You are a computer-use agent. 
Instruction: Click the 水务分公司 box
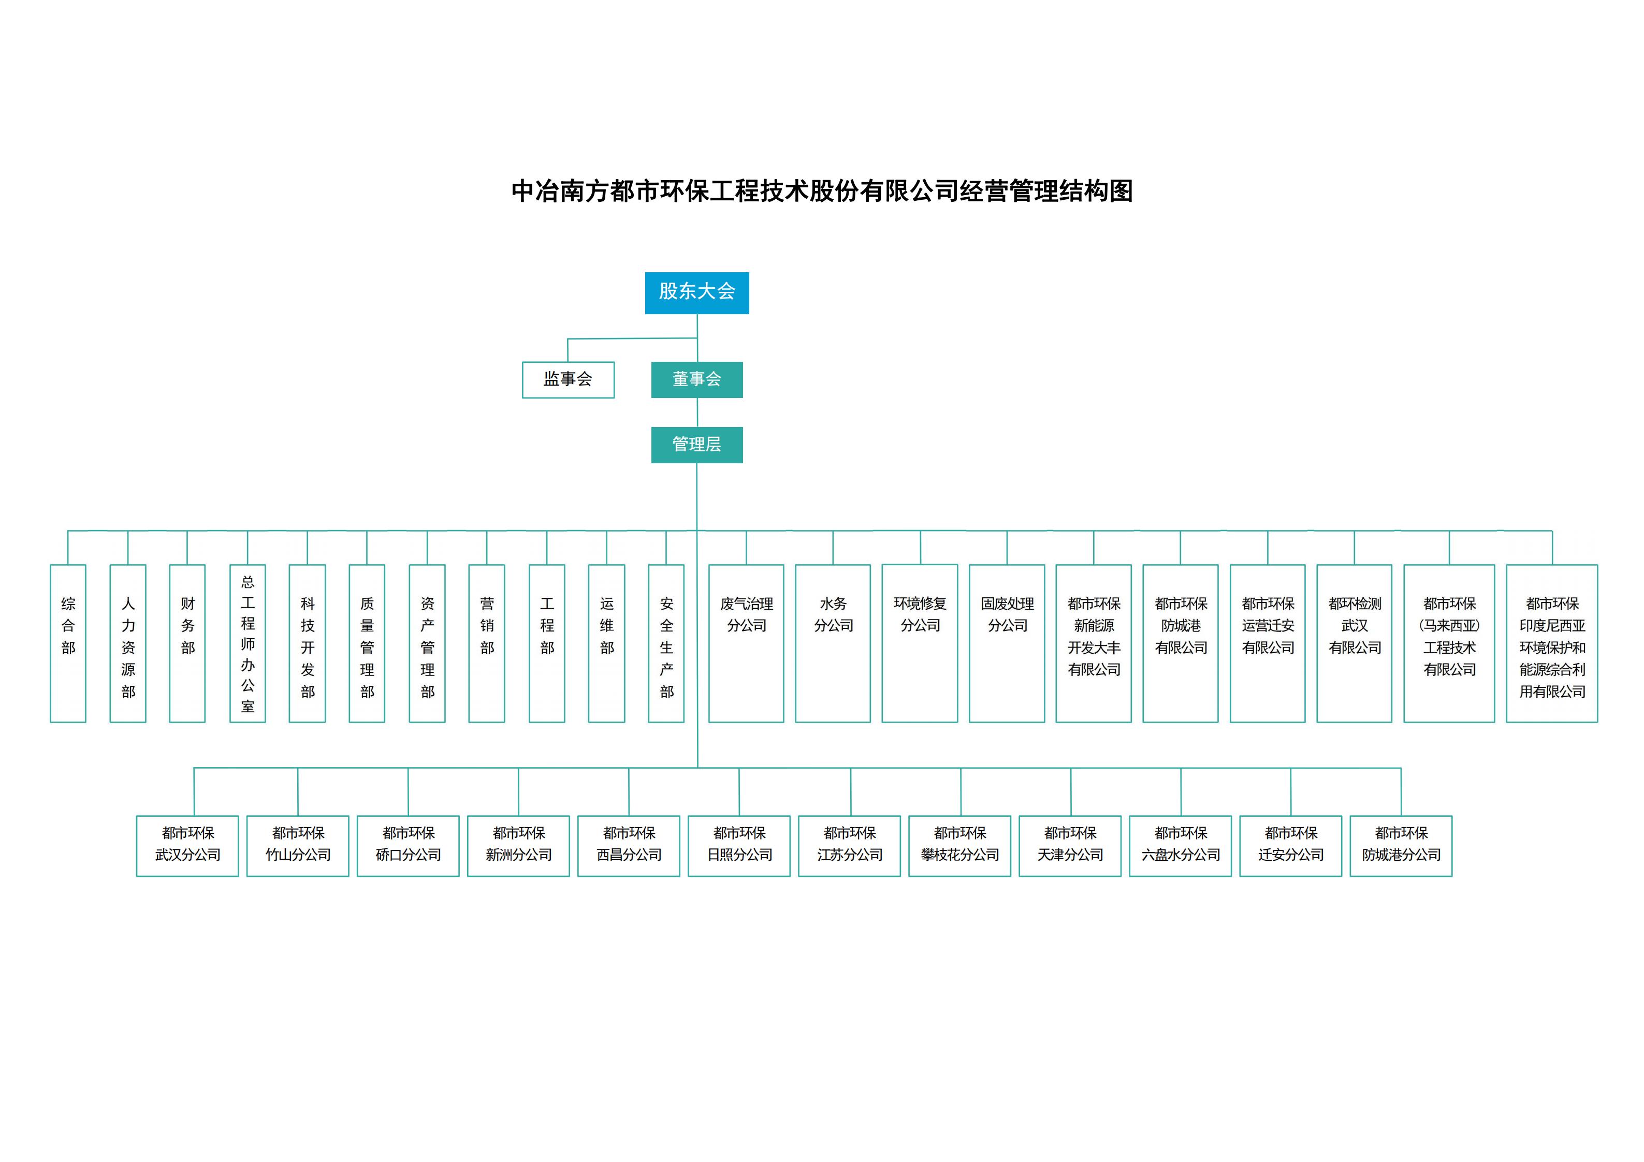[x=833, y=643]
